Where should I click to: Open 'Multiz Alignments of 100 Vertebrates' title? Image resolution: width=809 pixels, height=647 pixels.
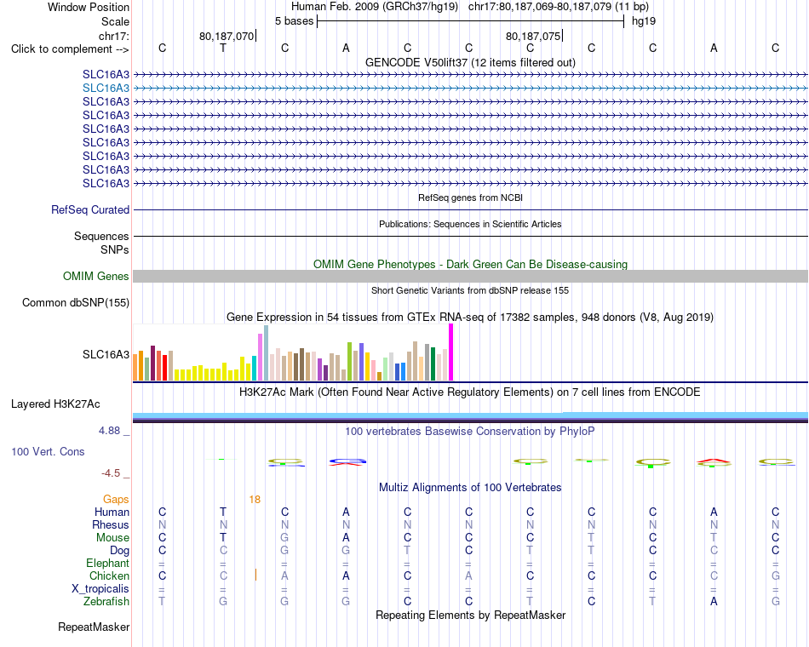[470, 487]
